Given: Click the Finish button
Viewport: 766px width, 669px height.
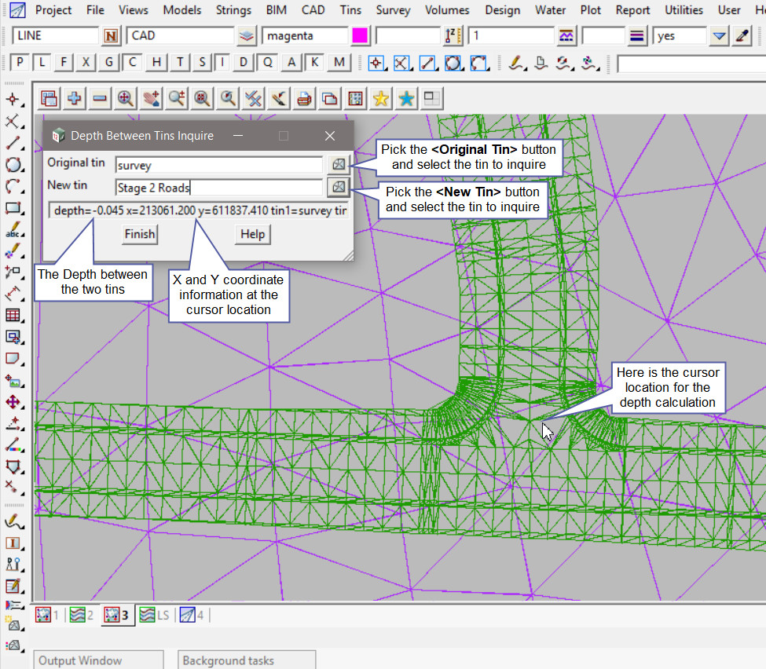Looking at the screenshot, I should tap(140, 234).
